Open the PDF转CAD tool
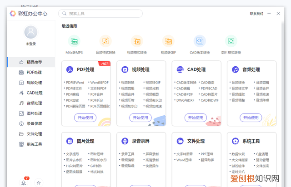The height and width of the screenshot is (187, 291). tap(209, 89)
